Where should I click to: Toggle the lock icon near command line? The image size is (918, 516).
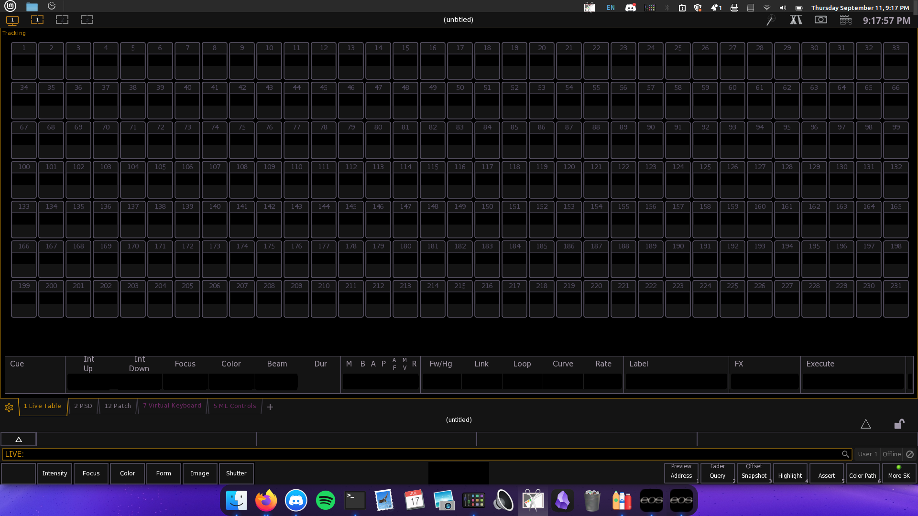tap(899, 424)
